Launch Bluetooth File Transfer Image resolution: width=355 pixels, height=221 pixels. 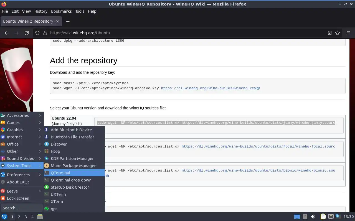(x=74, y=137)
